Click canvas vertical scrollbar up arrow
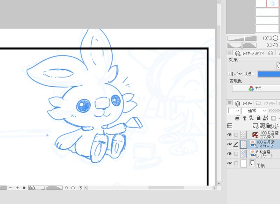This screenshot has height=204, width=280. pos(219,2)
